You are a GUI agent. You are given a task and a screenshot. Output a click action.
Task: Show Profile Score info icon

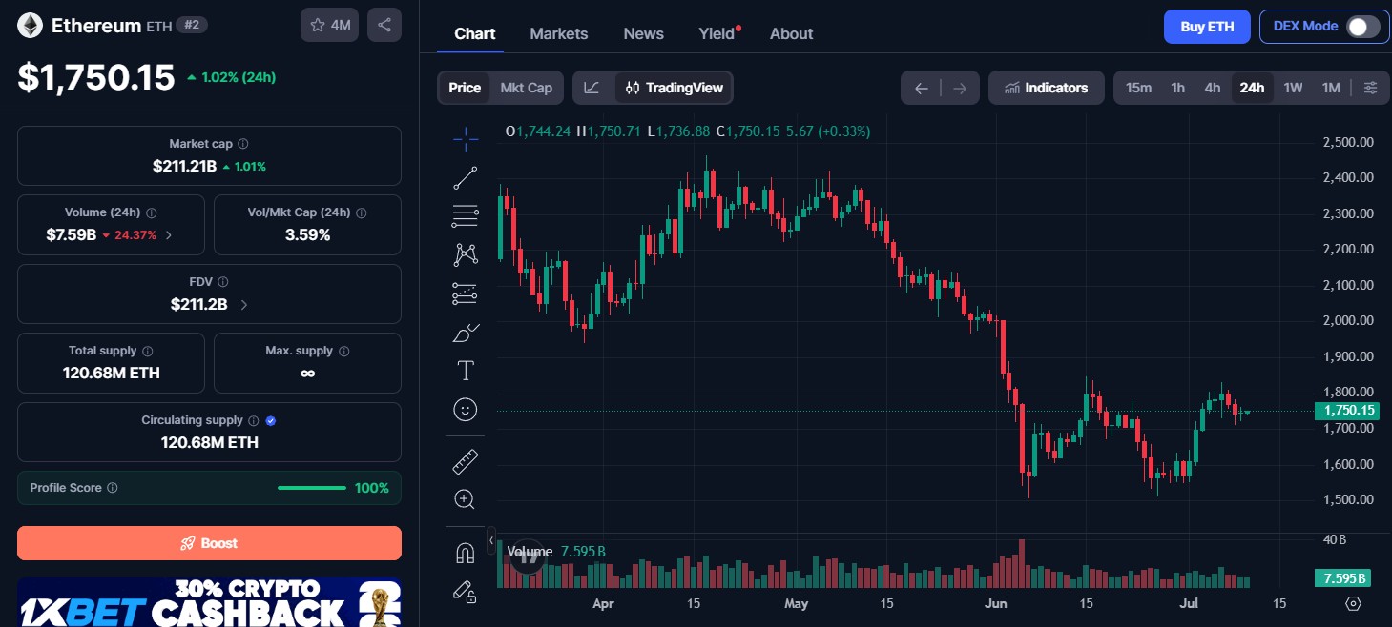[113, 488]
